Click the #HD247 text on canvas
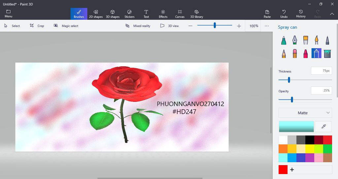 (x=184, y=111)
